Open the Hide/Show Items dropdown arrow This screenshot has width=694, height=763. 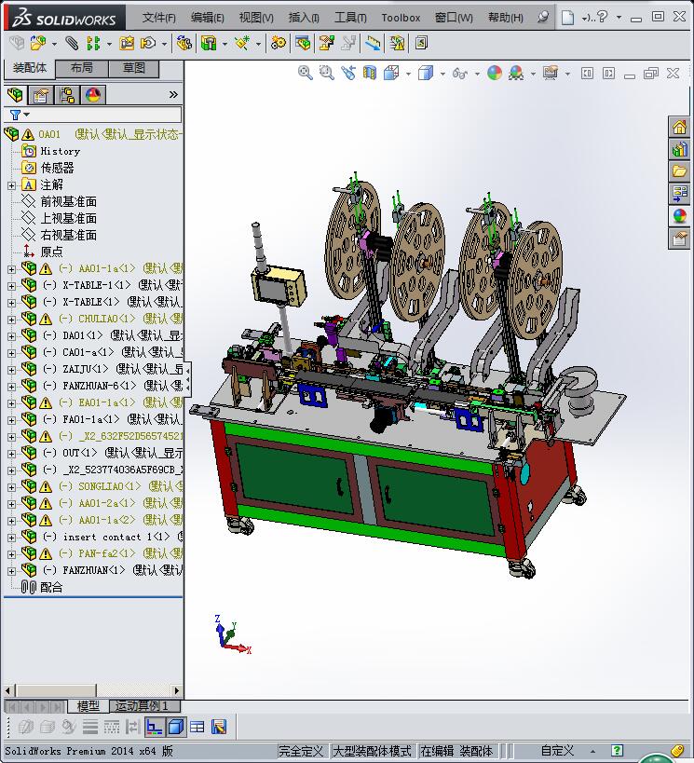tap(477, 74)
